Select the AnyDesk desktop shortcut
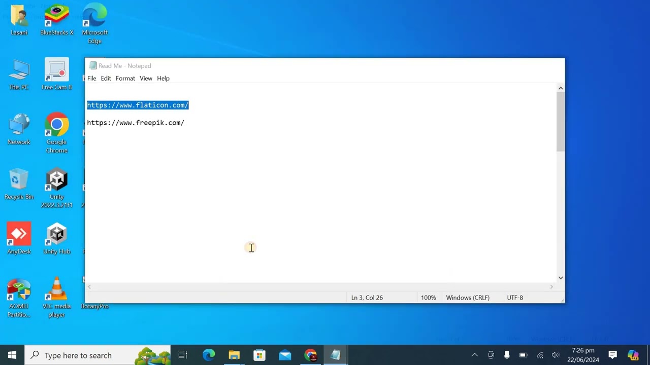The width and height of the screenshot is (650, 365). (19, 239)
